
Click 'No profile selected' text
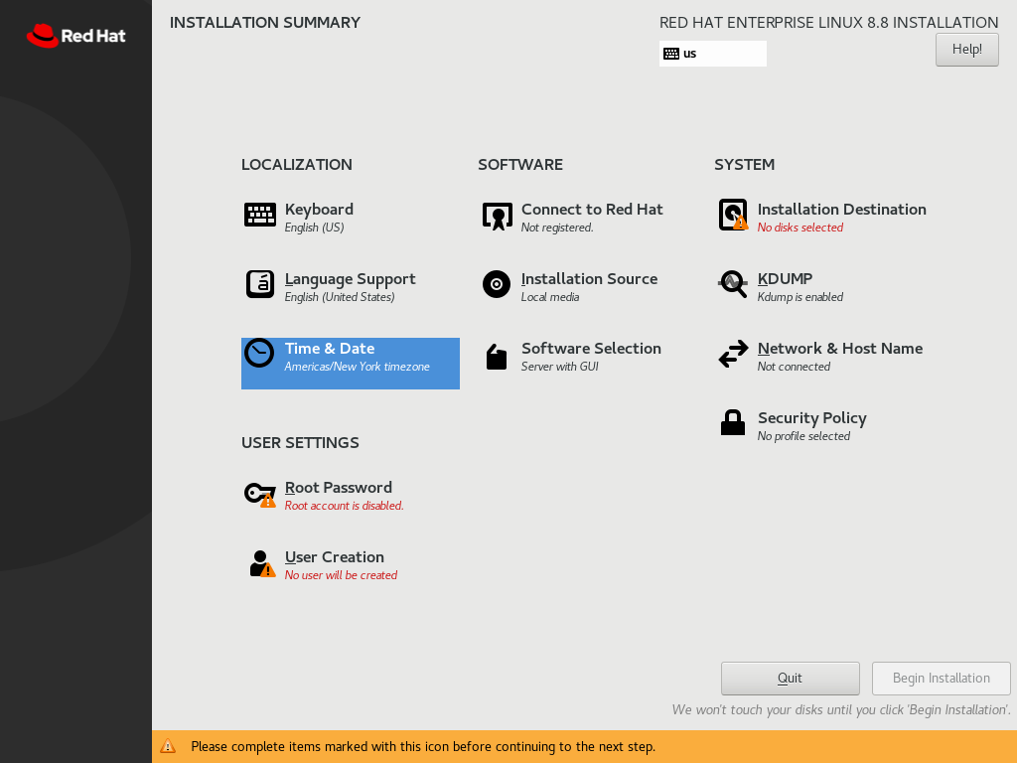(803, 437)
